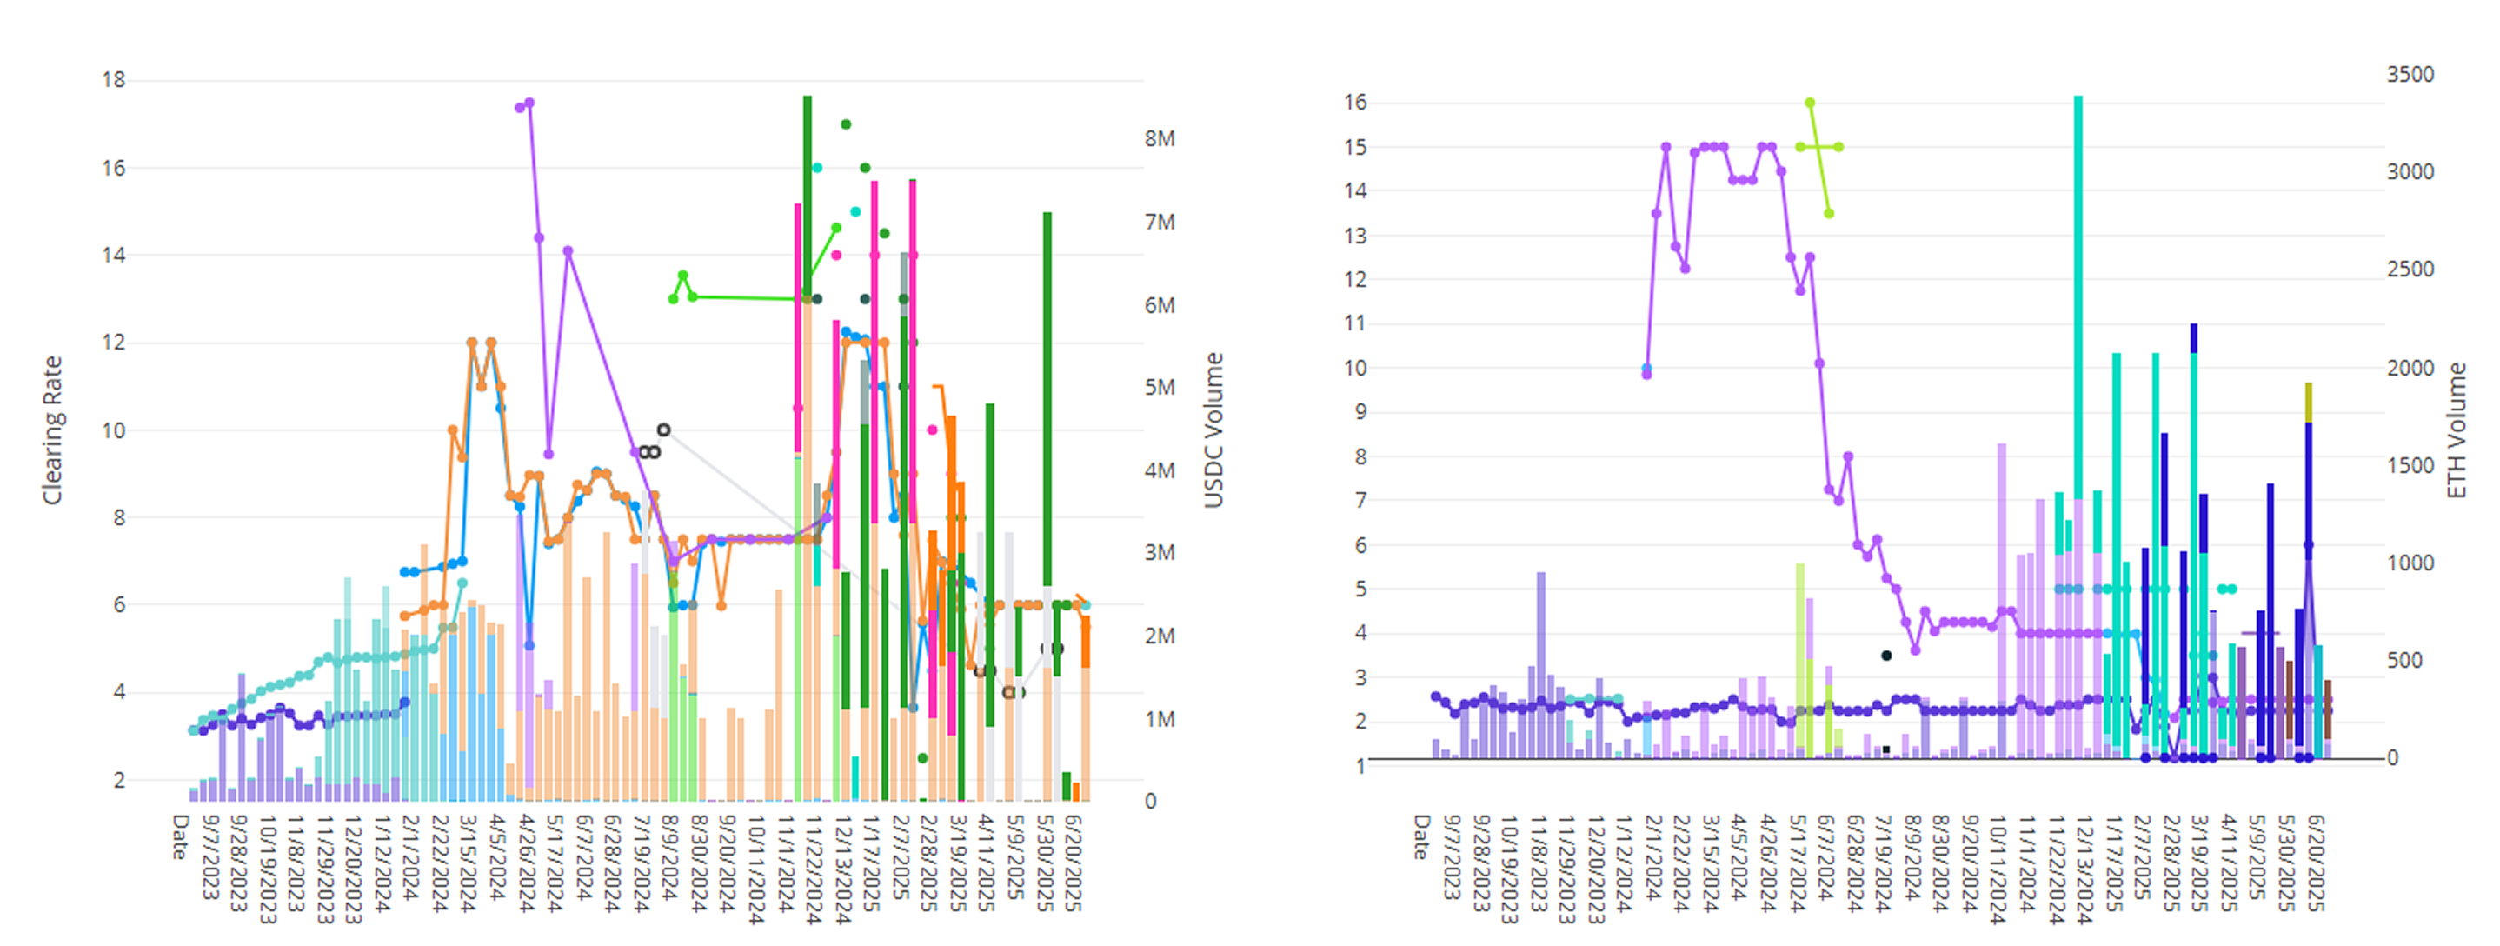This screenshot has width=2500, height=946.
Task: Click the hollow black circle at rate 10
Action: coord(664,430)
